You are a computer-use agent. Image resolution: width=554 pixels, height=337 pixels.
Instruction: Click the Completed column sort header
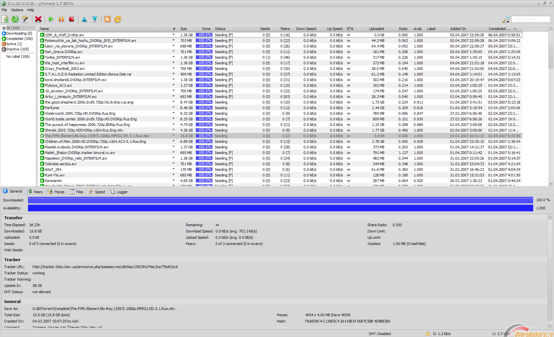coord(504,29)
